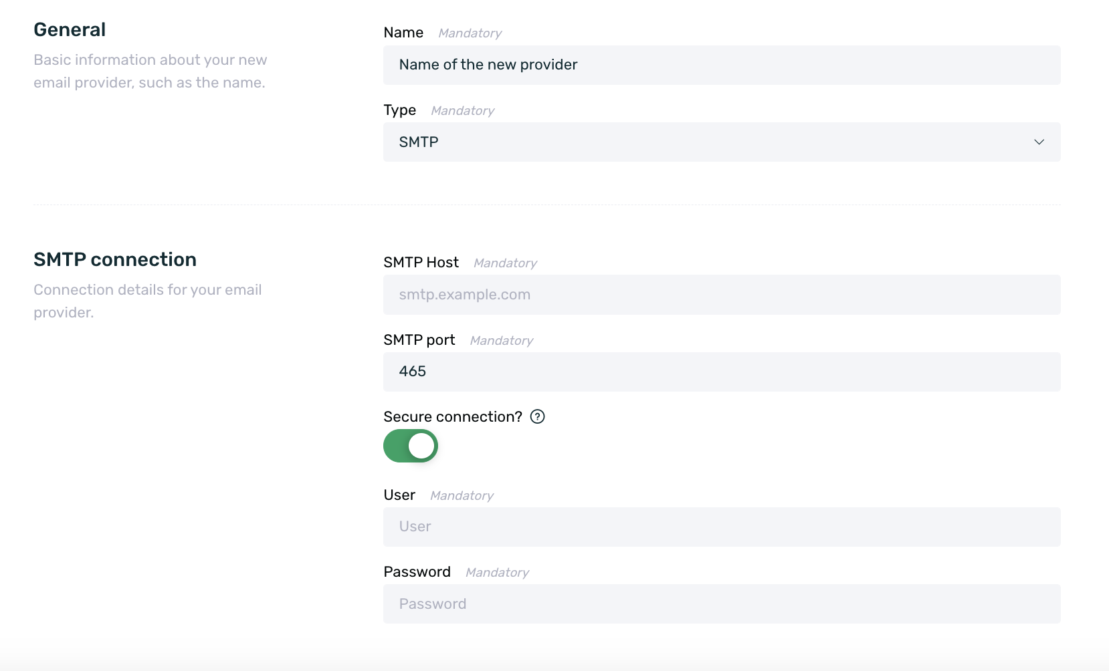Disable the Secure connection toggle switch
Image resolution: width=1109 pixels, height=671 pixels.
[411, 446]
